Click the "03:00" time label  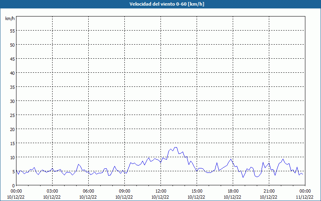click(x=52, y=191)
